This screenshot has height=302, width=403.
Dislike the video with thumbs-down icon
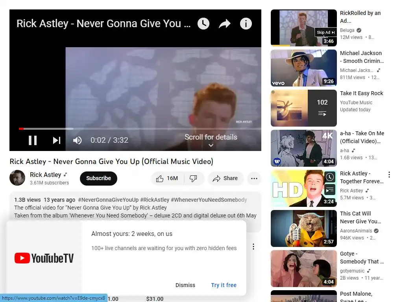click(193, 179)
